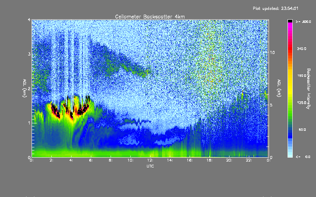Click the '>= 300.0' colorbar label
The image size is (316, 197).
303,22
